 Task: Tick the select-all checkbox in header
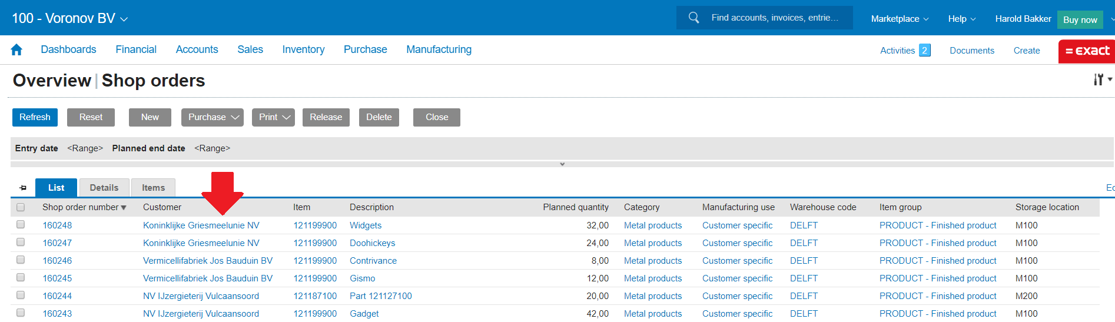pos(21,207)
